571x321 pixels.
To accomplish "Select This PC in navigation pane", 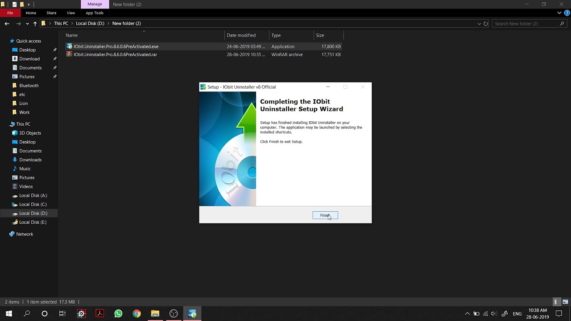I will 23,124.
